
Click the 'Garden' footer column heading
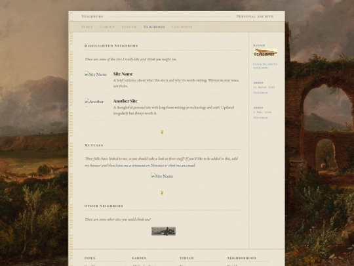(x=139, y=258)
